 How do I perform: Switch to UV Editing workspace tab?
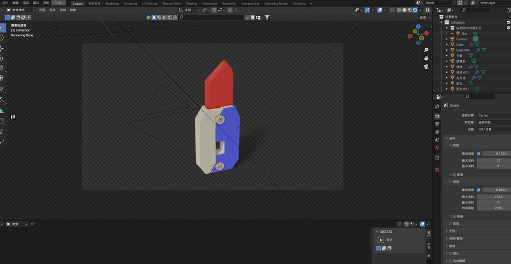tap(149, 3)
